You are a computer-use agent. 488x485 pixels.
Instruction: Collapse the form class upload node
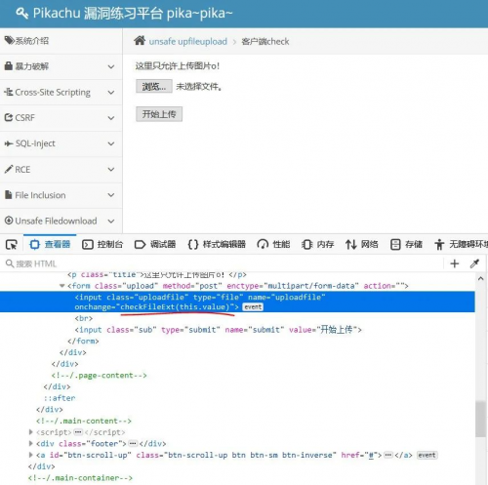pyautogui.click(x=61, y=286)
